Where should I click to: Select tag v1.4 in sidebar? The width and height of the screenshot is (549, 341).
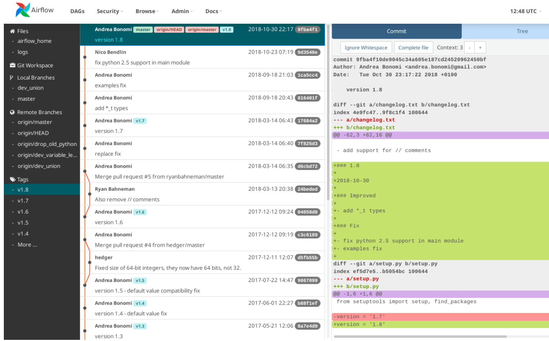click(x=23, y=234)
